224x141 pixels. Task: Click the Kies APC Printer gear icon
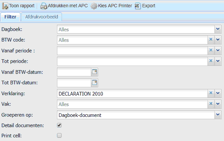pos(94,6)
